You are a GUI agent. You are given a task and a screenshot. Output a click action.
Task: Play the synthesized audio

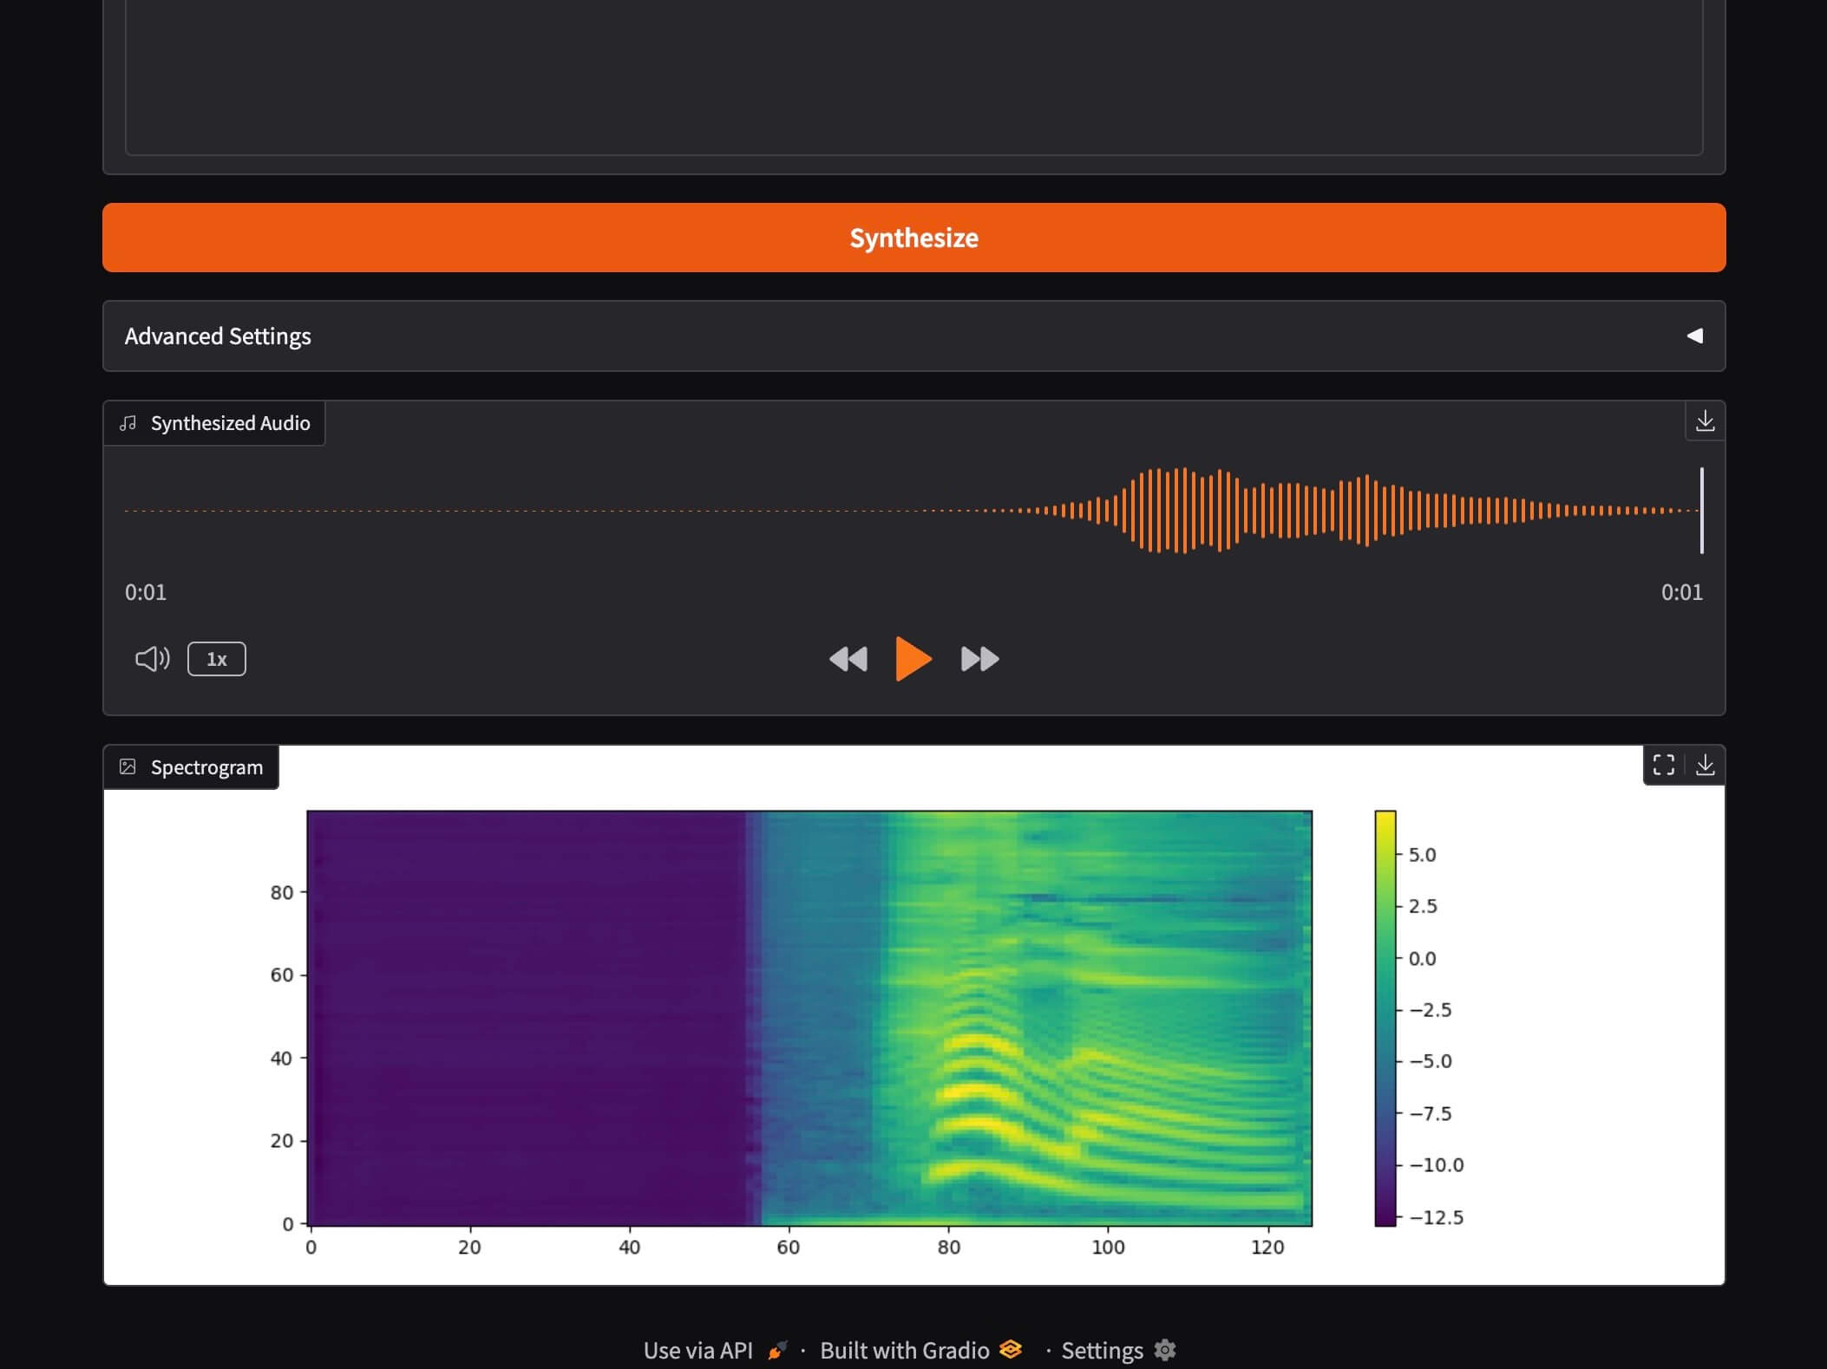(913, 659)
